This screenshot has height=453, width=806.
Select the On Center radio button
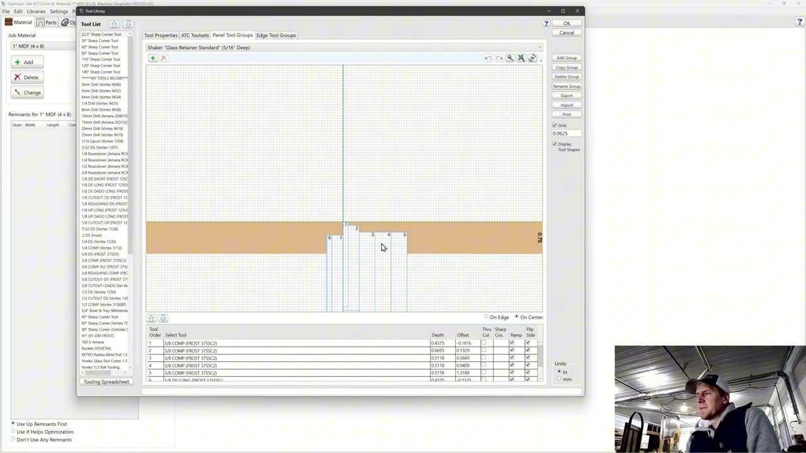coord(517,317)
